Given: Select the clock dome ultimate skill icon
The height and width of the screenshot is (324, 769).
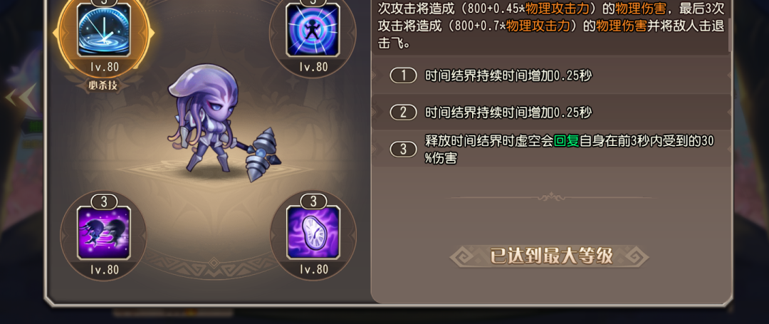Looking at the screenshot, I should click(x=104, y=31).
